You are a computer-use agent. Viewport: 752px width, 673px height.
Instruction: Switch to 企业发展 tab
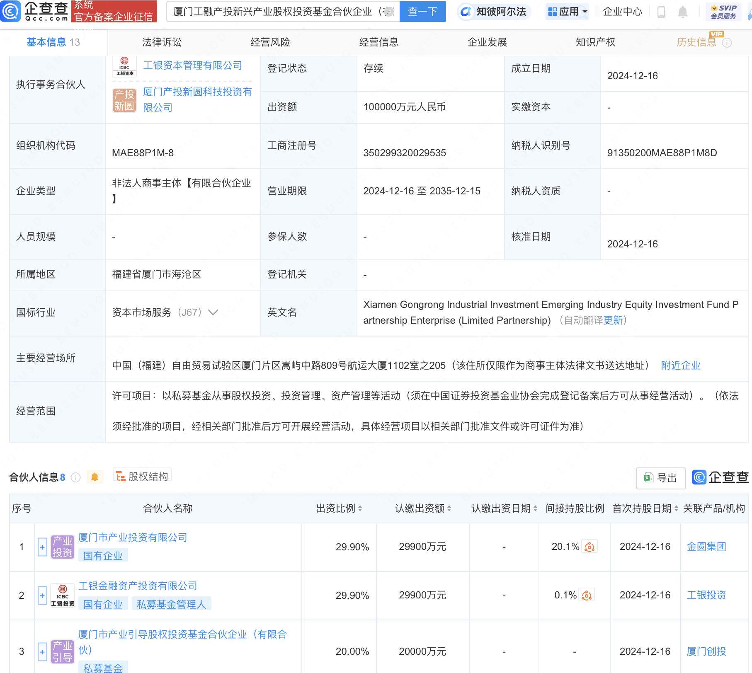[487, 42]
